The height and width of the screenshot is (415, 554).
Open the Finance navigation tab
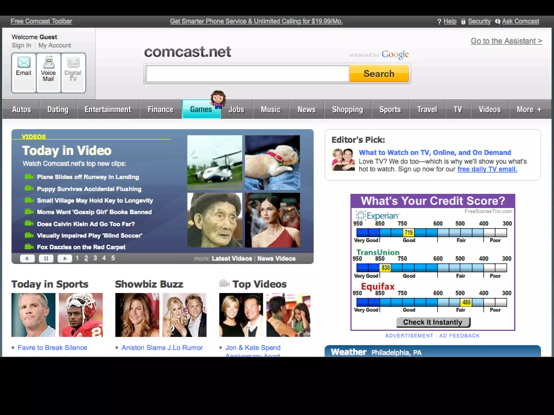pos(160,109)
